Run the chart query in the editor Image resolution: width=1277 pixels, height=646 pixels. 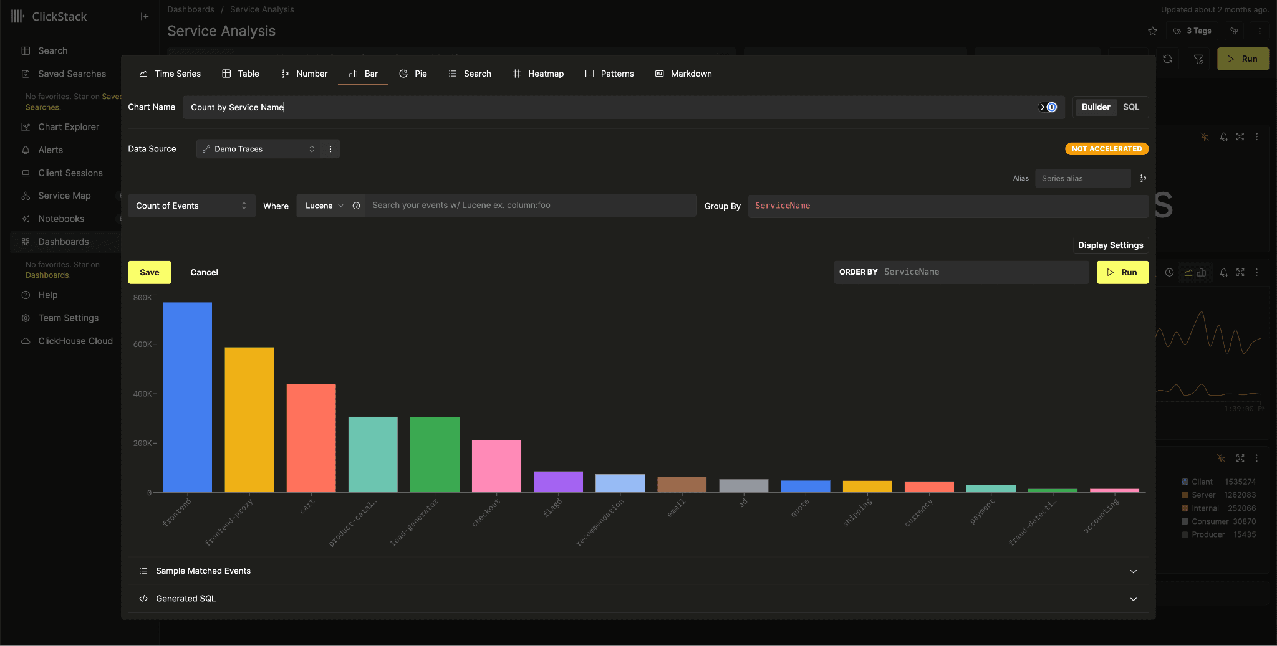point(1122,272)
